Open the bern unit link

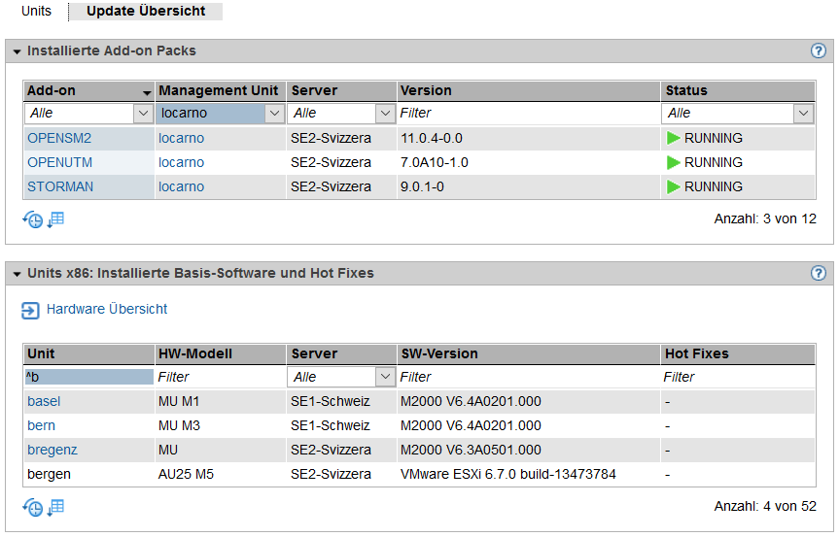click(41, 426)
